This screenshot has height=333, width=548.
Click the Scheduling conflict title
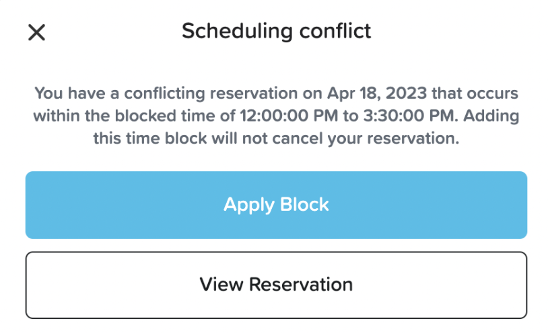[276, 31]
